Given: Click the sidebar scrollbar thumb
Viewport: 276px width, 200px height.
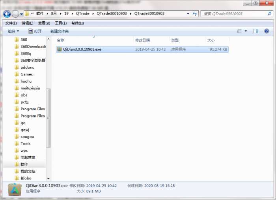Looking at the screenshot, I should pos(48,118).
